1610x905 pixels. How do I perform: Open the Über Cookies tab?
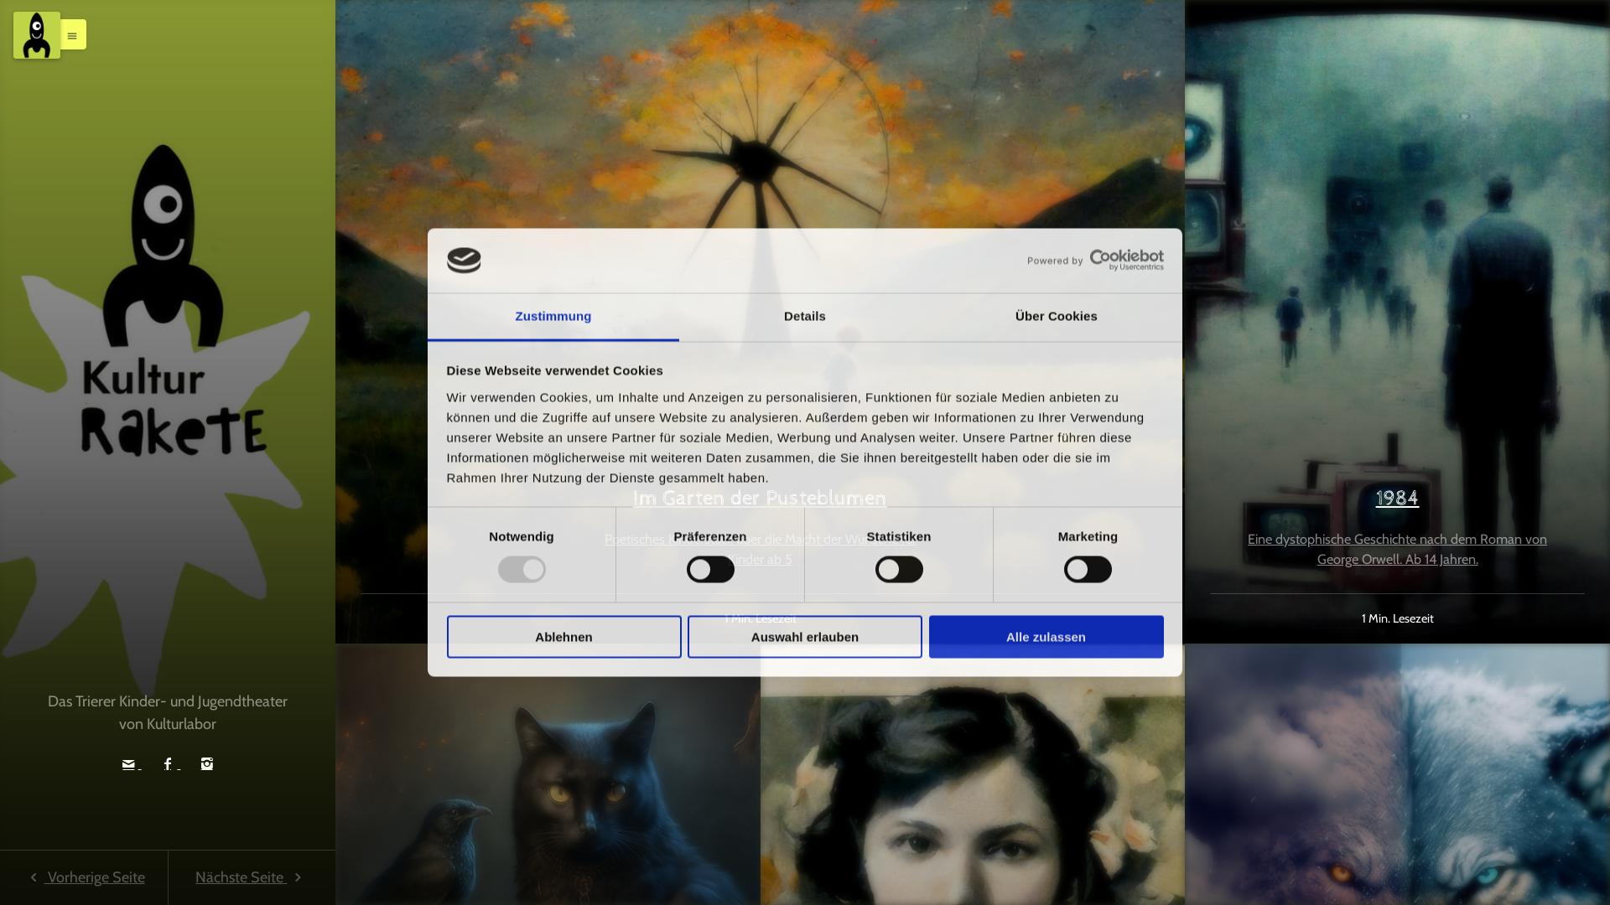tap(1056, 317)
